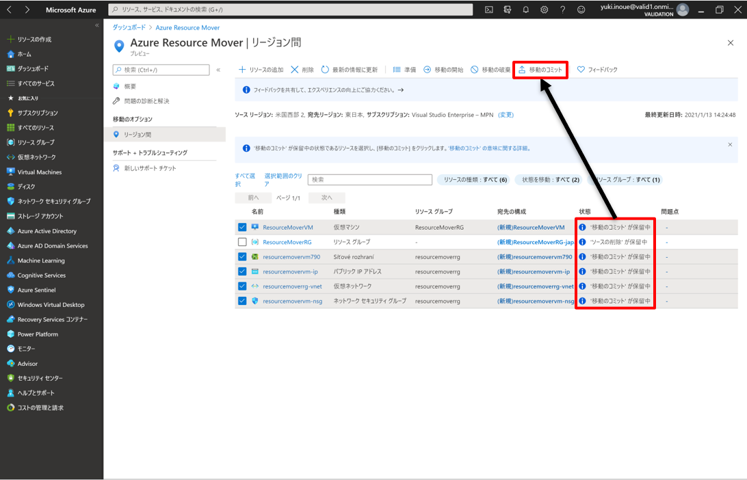Click 準備 toolbar button

(404, 70)
